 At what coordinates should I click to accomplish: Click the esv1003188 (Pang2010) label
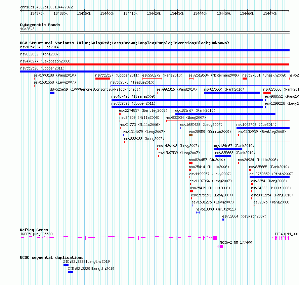(55, 75)
